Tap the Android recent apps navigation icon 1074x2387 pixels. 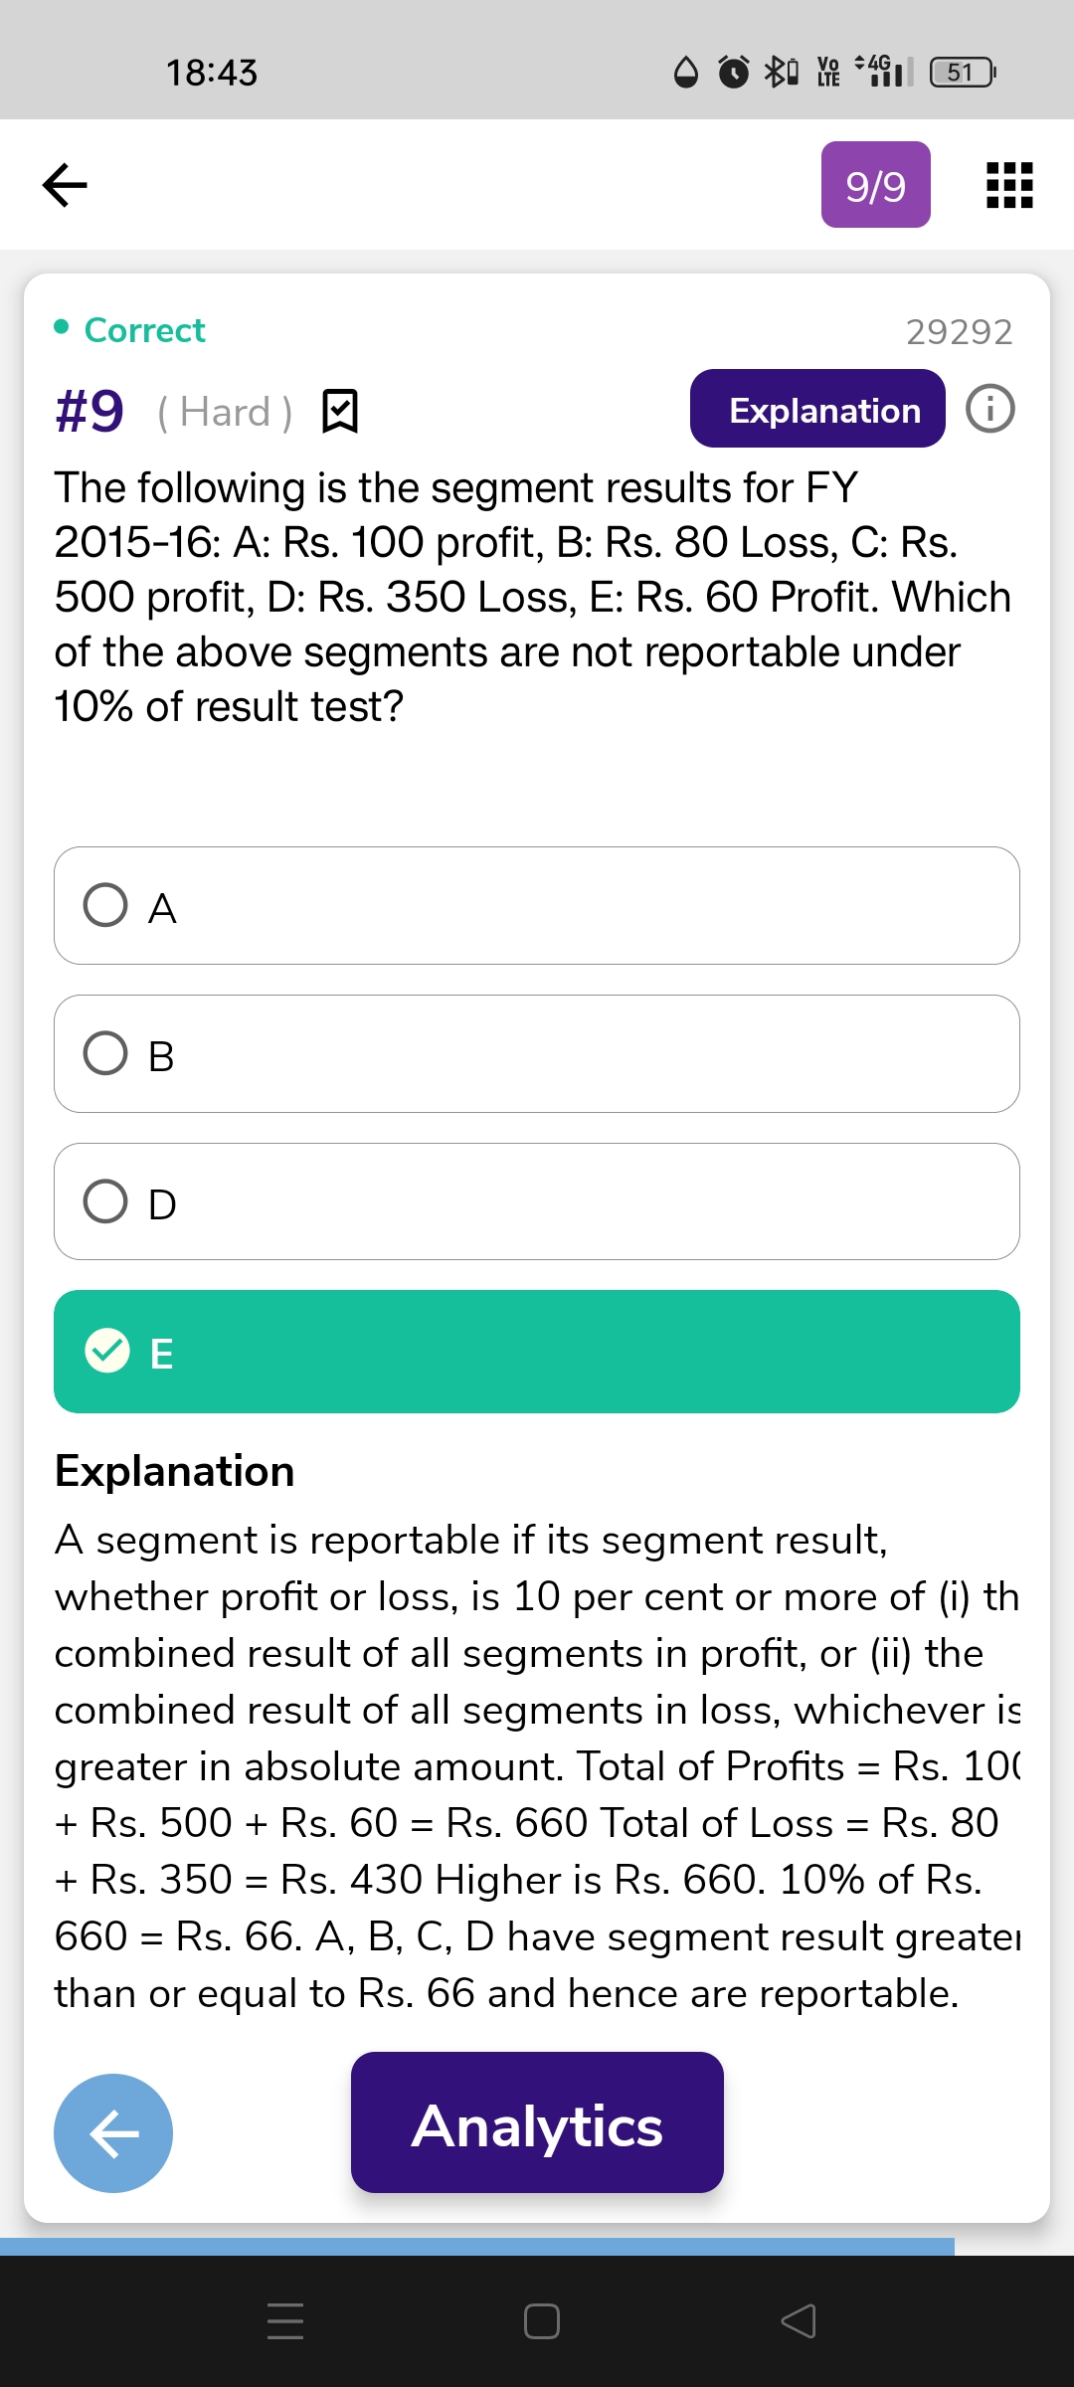[x=285, y=2321]
